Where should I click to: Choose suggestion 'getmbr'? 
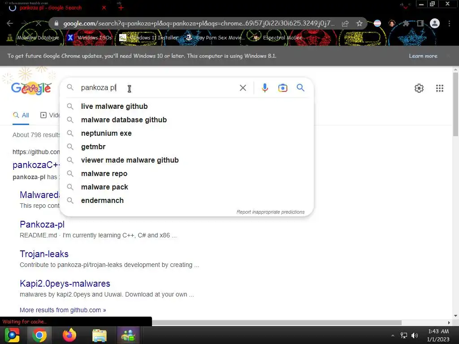tap(186, 147)
